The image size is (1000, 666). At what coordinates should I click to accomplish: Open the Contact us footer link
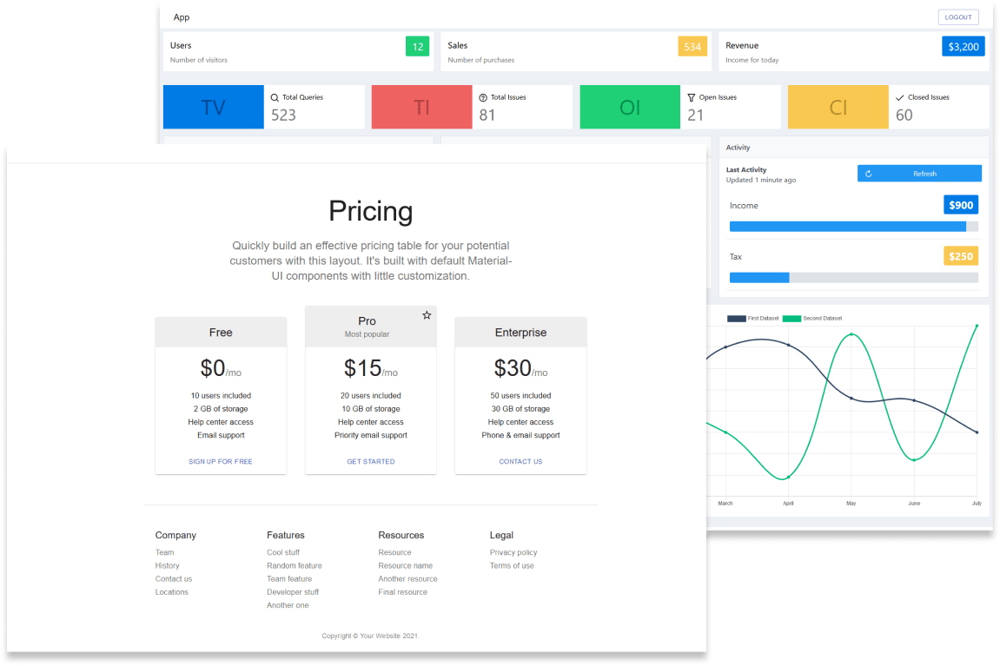(x=174, y=579)
